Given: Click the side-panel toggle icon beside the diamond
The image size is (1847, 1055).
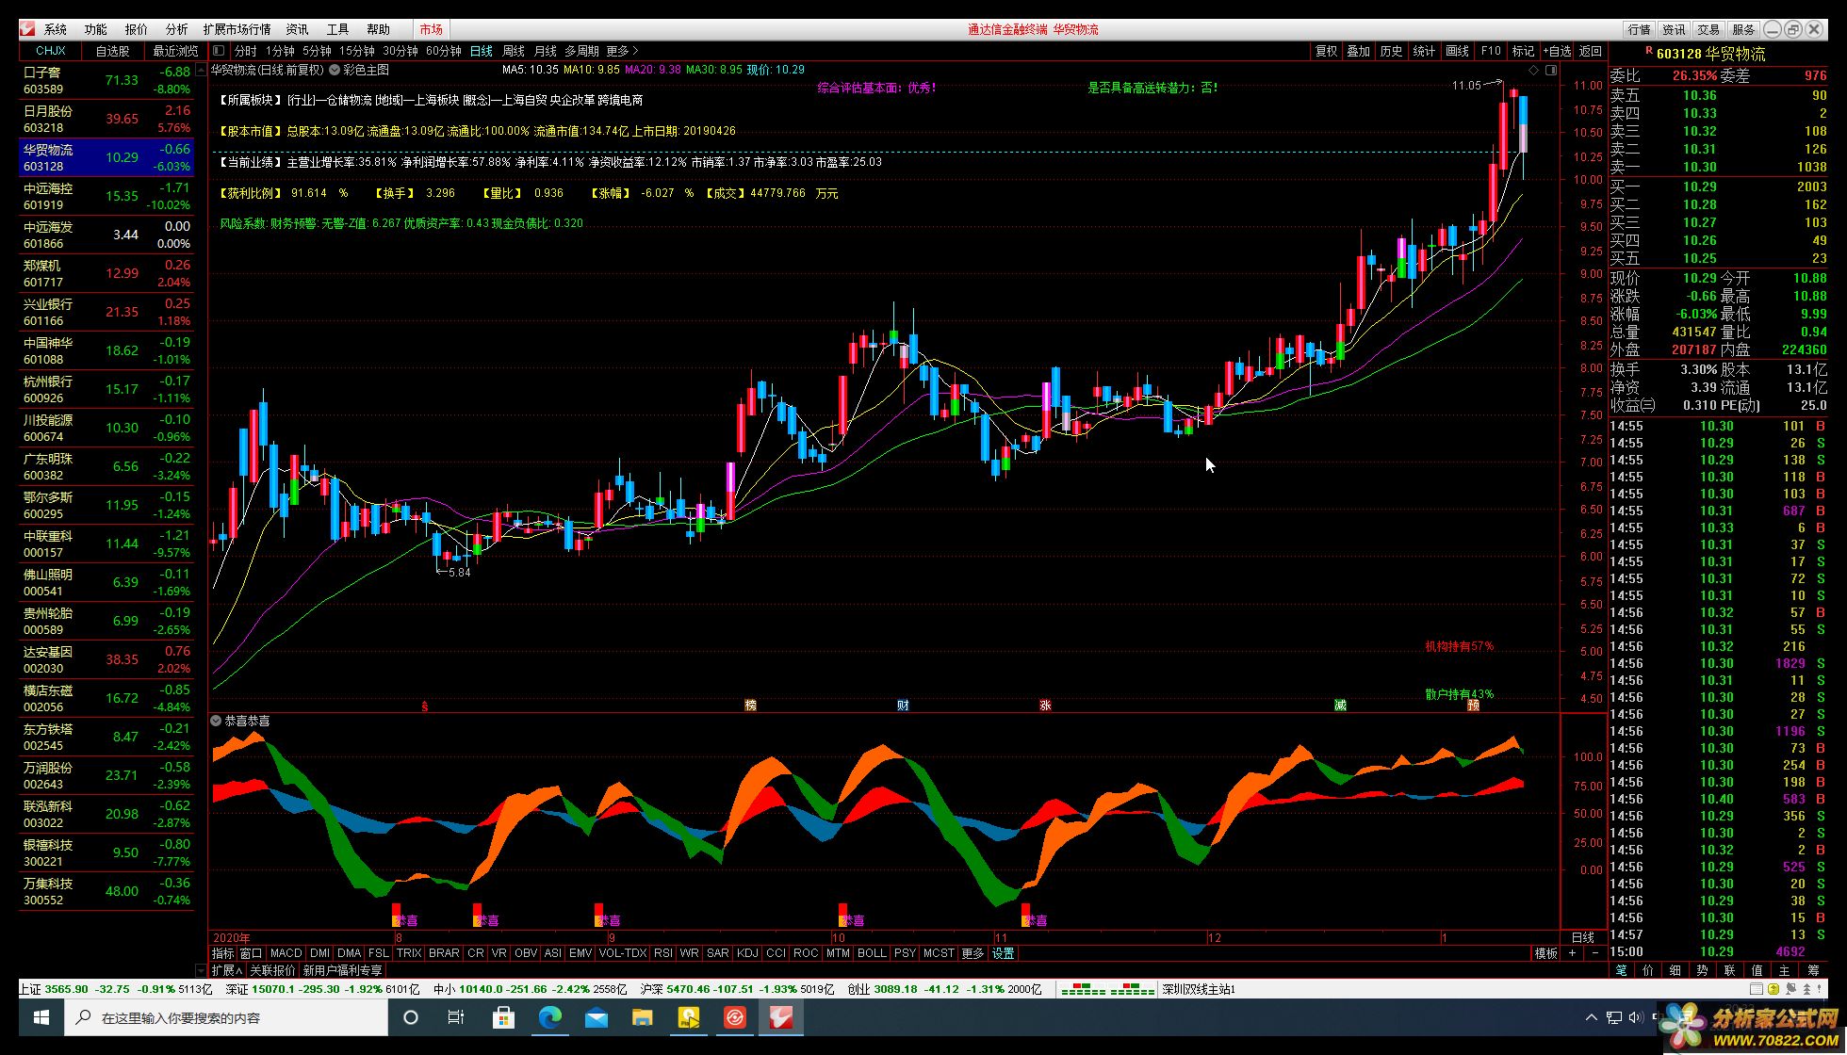Looking at the screenshot, I should [1551, 70].
